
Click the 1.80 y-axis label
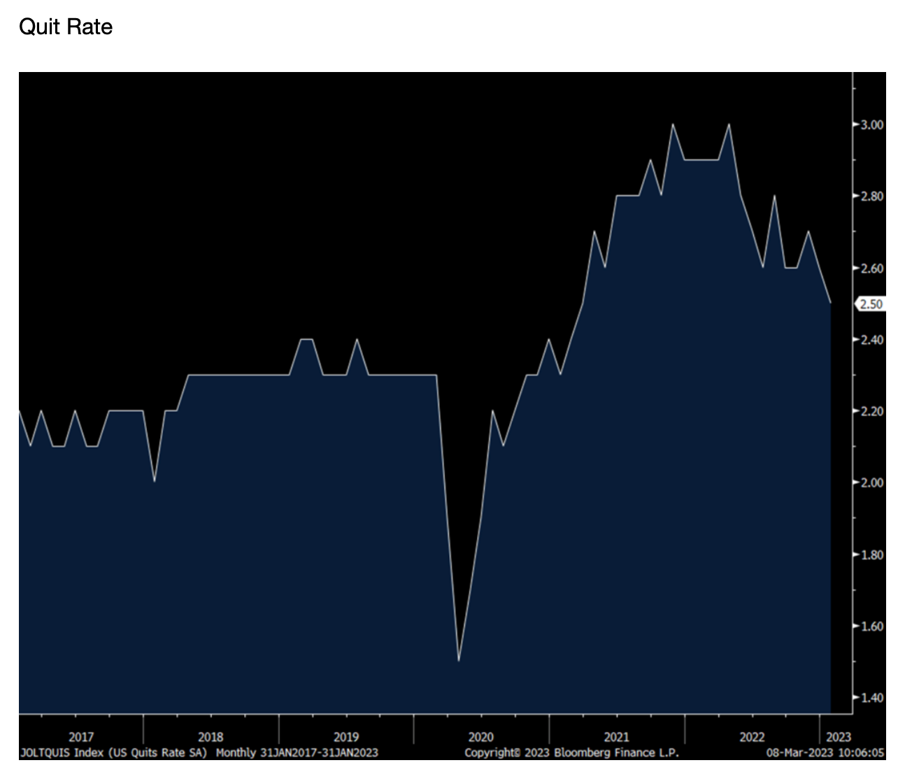(x=872, y=555)
